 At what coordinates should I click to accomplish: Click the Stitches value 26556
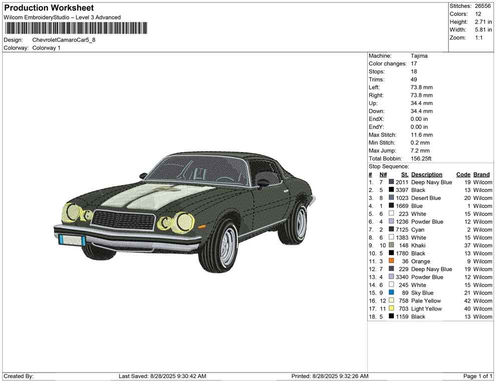coord(482,6)
